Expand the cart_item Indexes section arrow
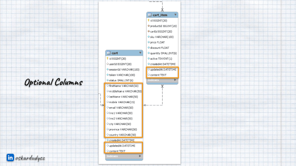Viewport: 296px width, 166px height. pos(175,80)
